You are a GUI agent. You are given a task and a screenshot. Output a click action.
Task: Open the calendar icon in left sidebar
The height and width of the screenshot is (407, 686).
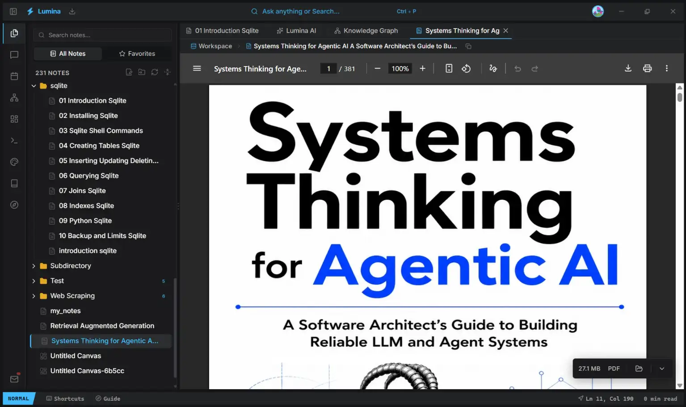[14, 76]
